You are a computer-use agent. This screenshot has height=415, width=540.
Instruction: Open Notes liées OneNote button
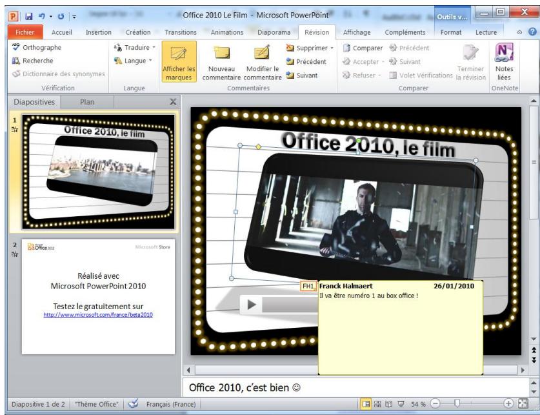(x=504, y=62)
